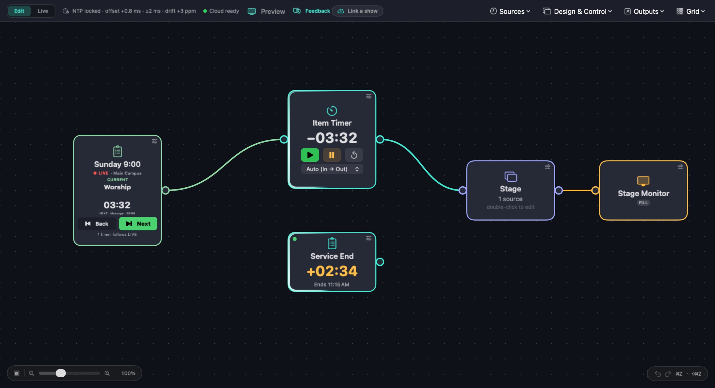Start the Item Timer with play button
The height and width of the screenshot is (388, 715).
pyautogui.click(x=310, y=155)
